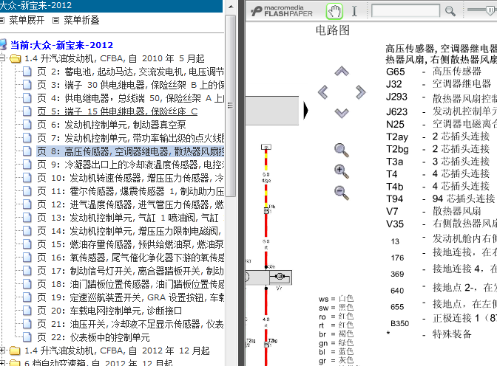Open 页 20: 车载电网控制单元, 诊断接口
The width and height of the screenshot is (497, 366).
[x=109, y=311]
